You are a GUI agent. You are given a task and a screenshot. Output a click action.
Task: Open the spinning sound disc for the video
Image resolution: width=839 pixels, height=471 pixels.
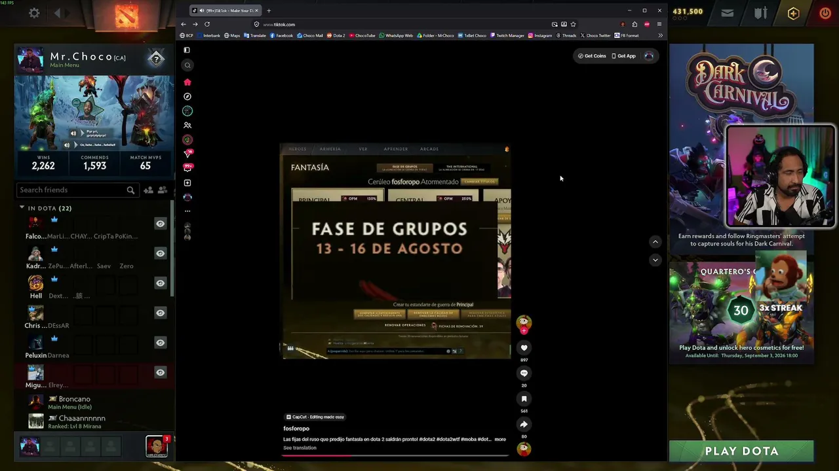pos(524,449)
